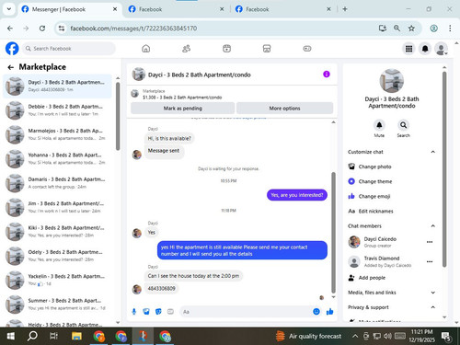
Task: Click the message text box
Action: pyautogui.click(x=246, y=312)
